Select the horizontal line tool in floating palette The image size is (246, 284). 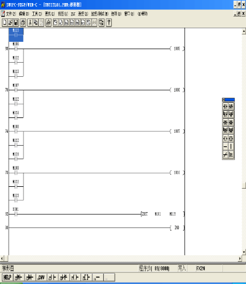click(x=225, y=146)
